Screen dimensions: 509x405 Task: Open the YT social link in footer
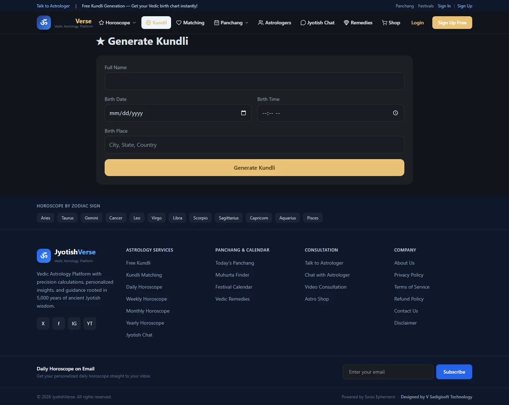[x=90, y=324]
